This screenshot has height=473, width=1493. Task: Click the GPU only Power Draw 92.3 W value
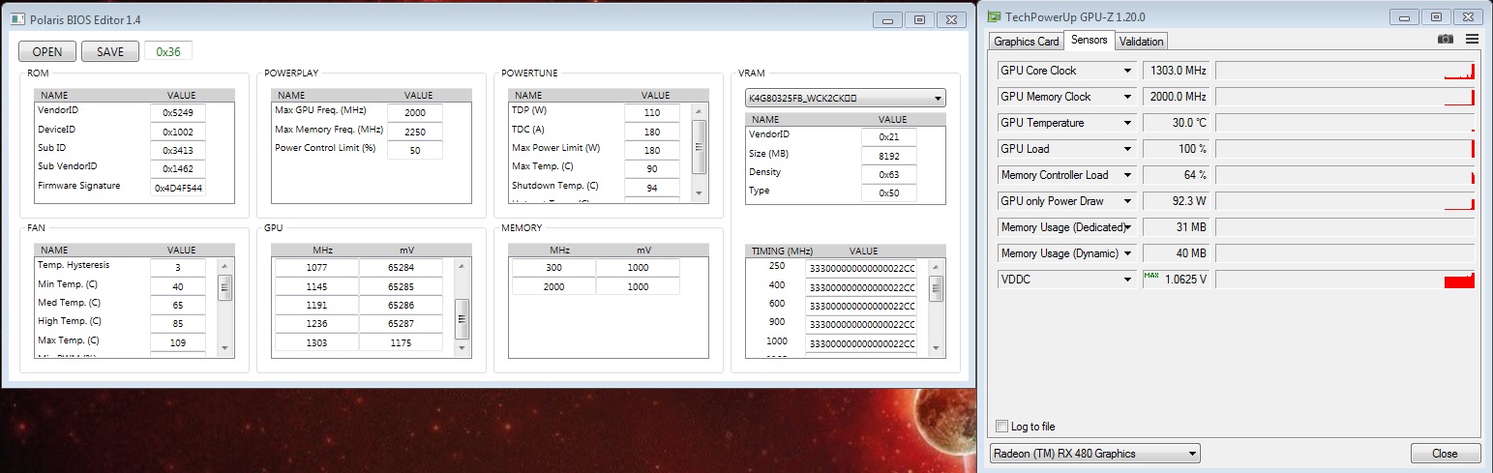click(x=1176, y=201)
